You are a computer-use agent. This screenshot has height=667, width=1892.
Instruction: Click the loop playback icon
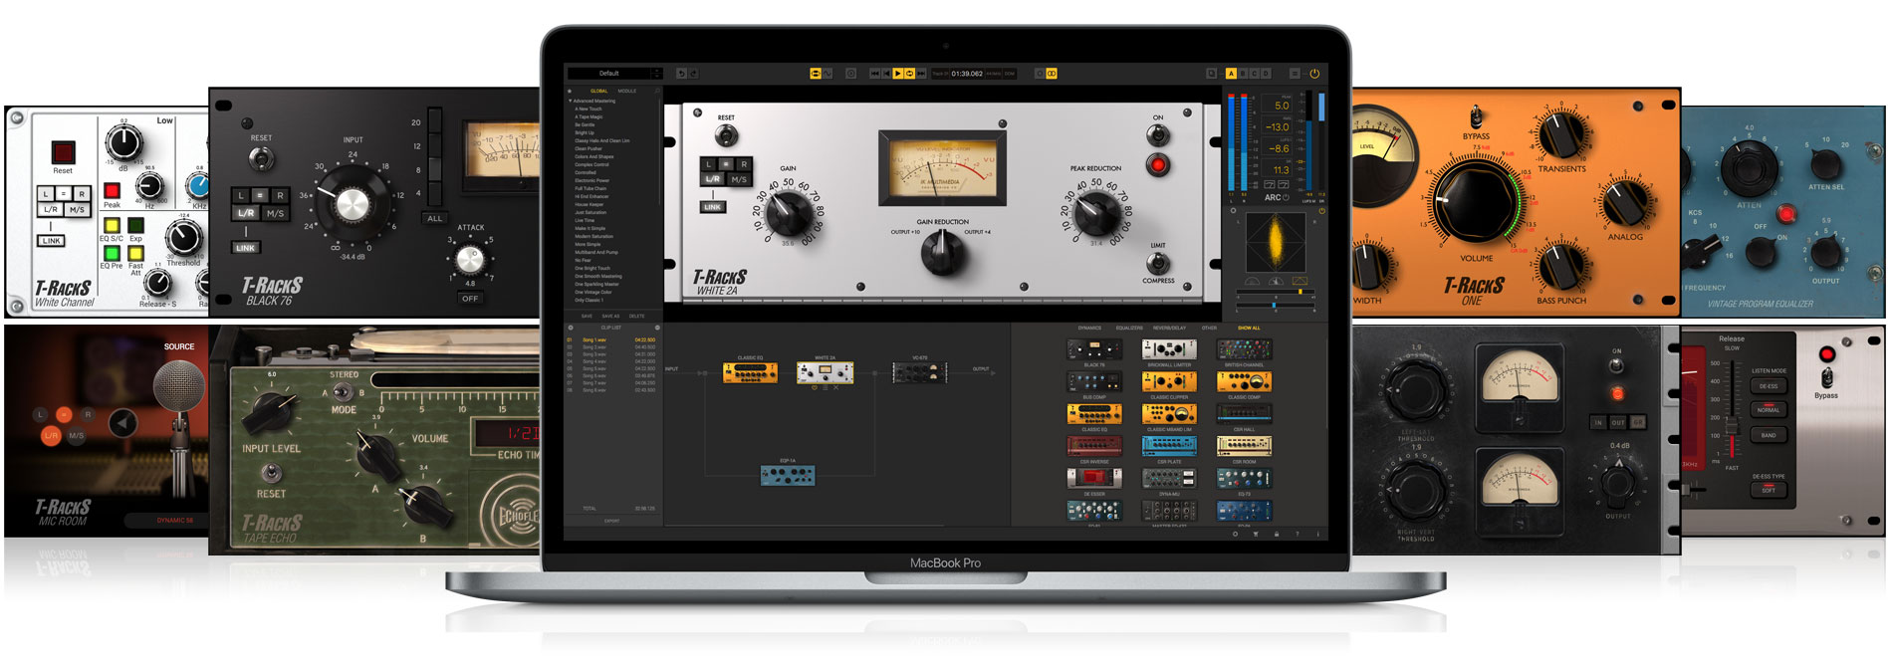click(x=909, y=74)
